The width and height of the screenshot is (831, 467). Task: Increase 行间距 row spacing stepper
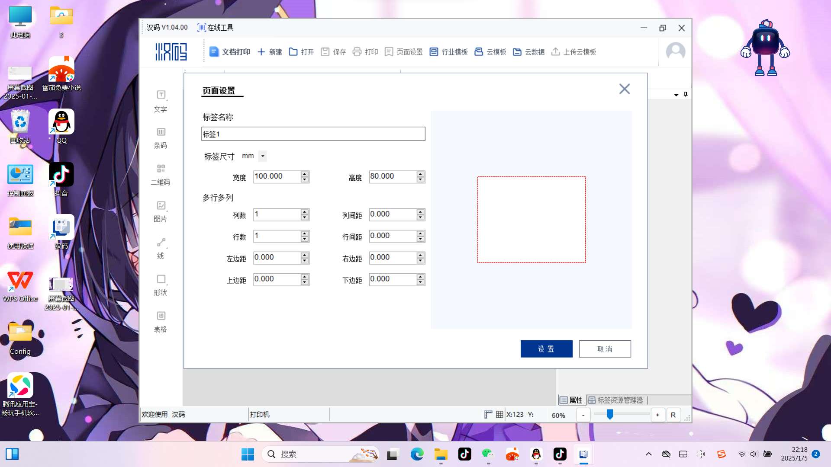pos(421,233)
